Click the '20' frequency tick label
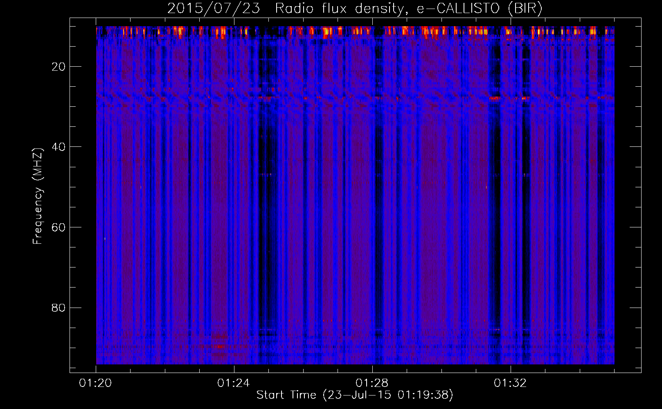662x409 pixels. 59,67
